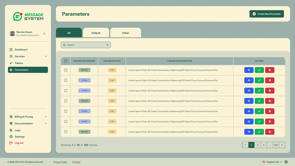Click the magnifier icon in search box

(65, 45)
